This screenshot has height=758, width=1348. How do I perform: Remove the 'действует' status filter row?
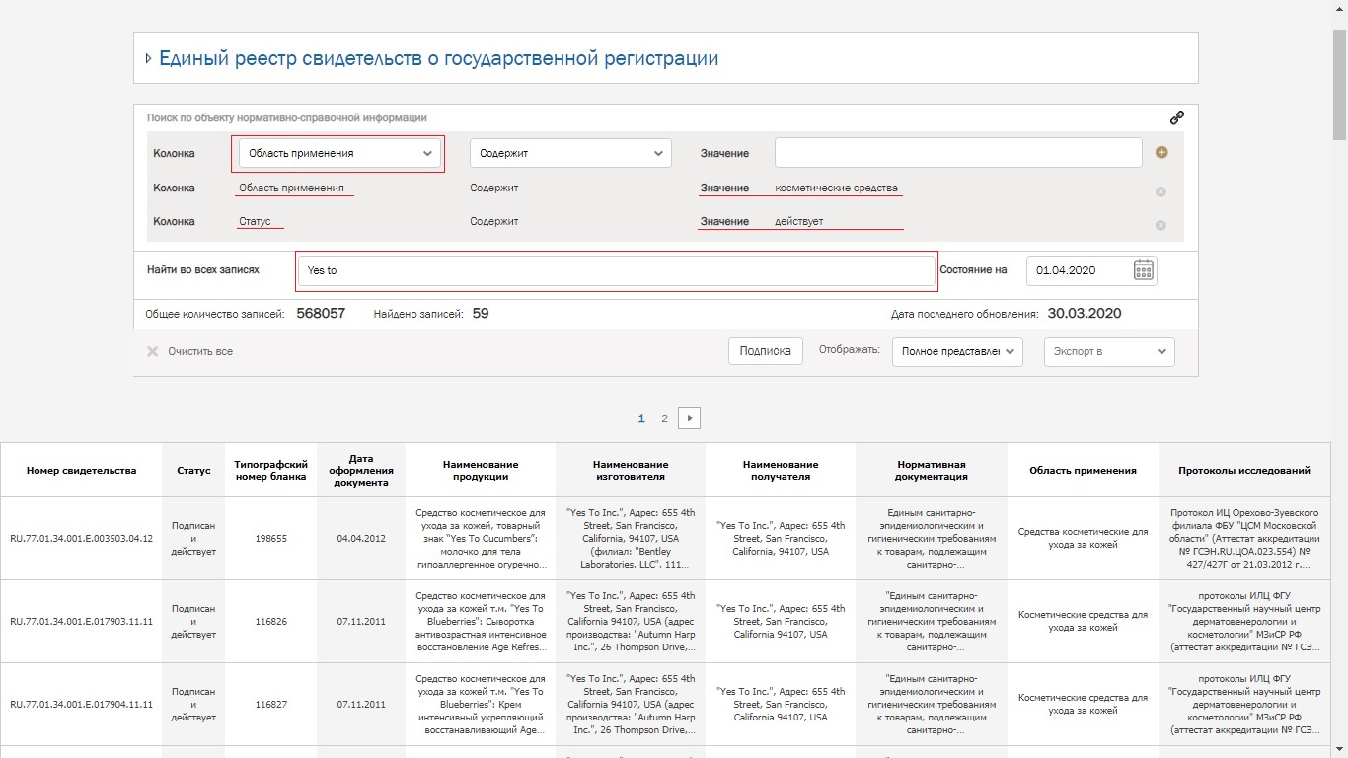pyautogui.click(x=1161, y=225)
